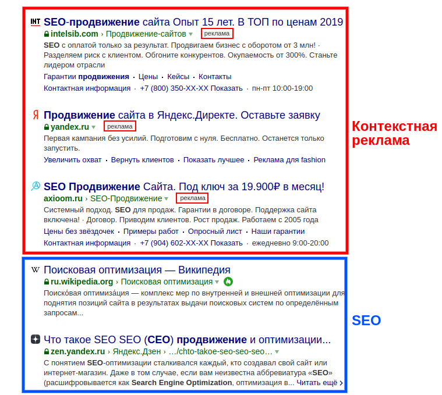Screen dimensions: 442x395
Task: Click Читать ещё on Zen result
Action: [x=320, y=383]
